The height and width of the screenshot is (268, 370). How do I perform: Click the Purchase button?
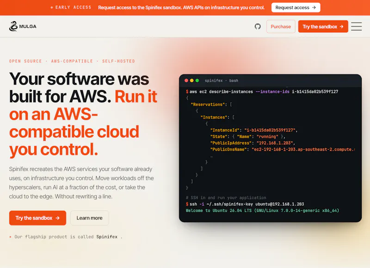click(281, 27)
